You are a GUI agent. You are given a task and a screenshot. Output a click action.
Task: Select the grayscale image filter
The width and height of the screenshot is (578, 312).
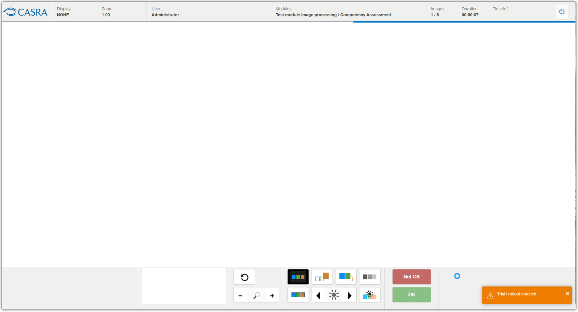369,277
